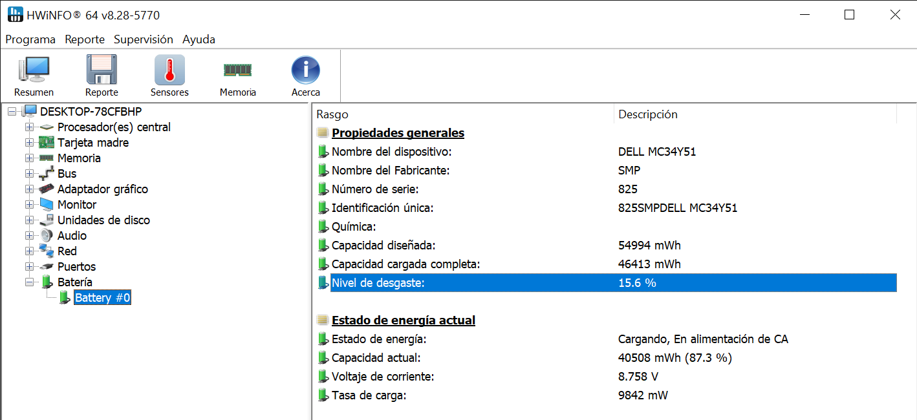Open the Sensores thermometer panel
Screen dimensions: 917x420
point(169,70)
